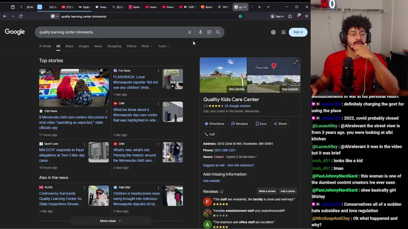The image size is (408, 229).
Task: Search by image with the camera lens icon
Action: tap(209, 32)
